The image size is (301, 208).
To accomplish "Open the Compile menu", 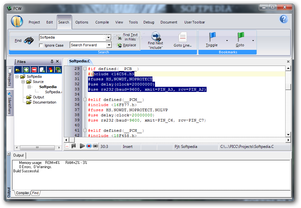I will click(102, 22).
